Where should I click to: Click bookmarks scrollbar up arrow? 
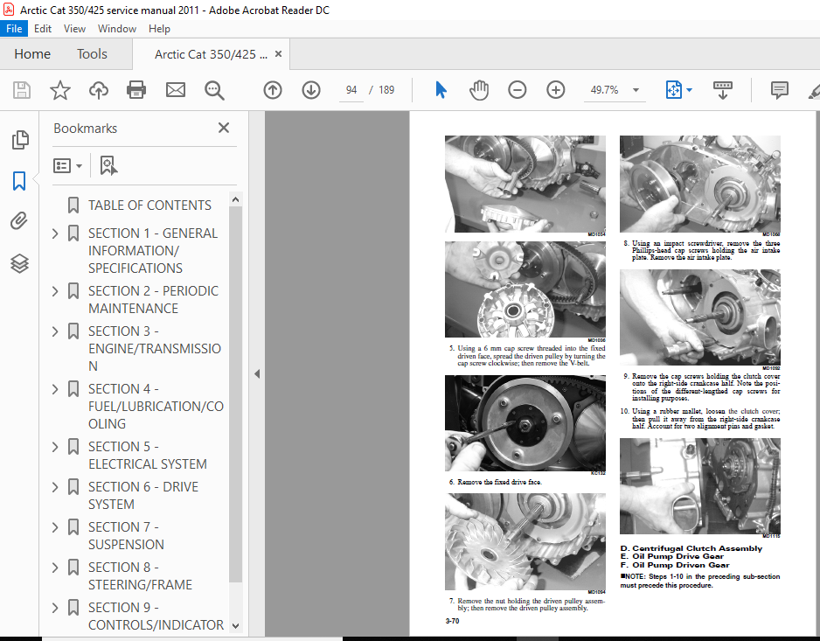tap(235, 200)
